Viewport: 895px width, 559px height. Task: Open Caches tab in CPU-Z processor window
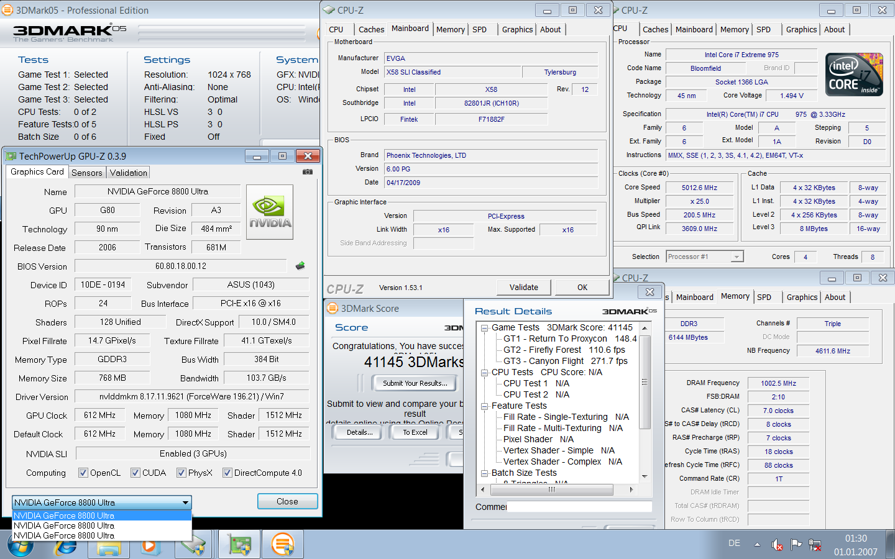click(x=656, y=29)
